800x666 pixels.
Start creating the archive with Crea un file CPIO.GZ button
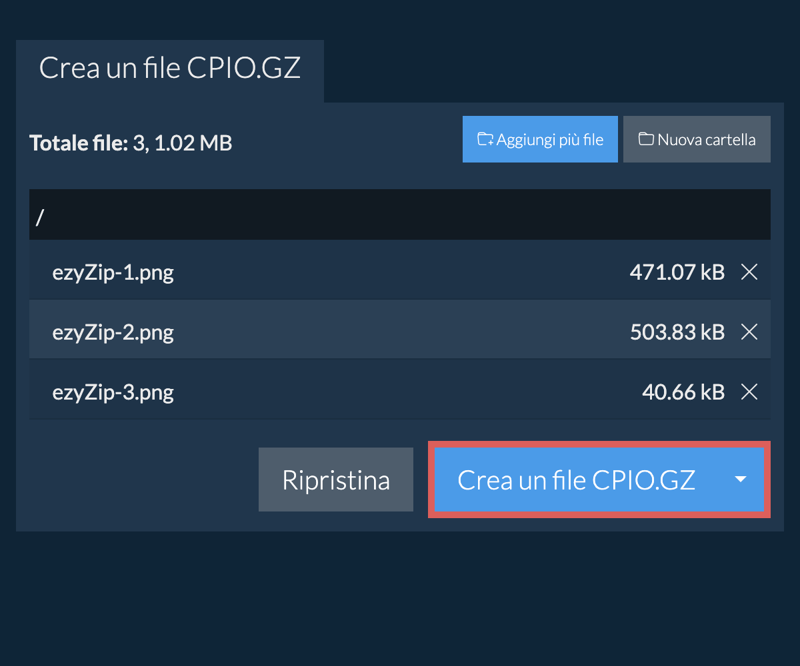576,480
